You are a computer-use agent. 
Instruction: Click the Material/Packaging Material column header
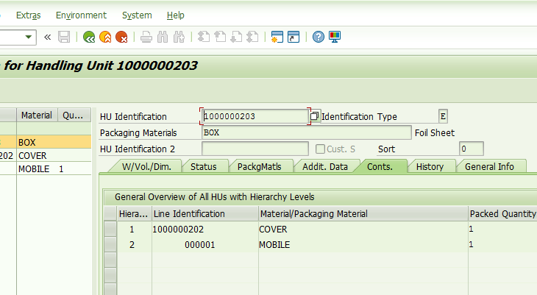(363, 213)
